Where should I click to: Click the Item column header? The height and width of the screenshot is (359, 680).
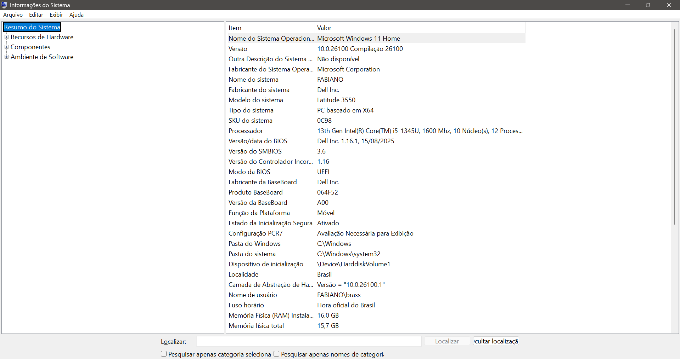point(270,28)
